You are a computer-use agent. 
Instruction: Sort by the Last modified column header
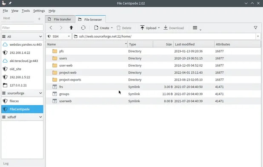coord(194,44)
